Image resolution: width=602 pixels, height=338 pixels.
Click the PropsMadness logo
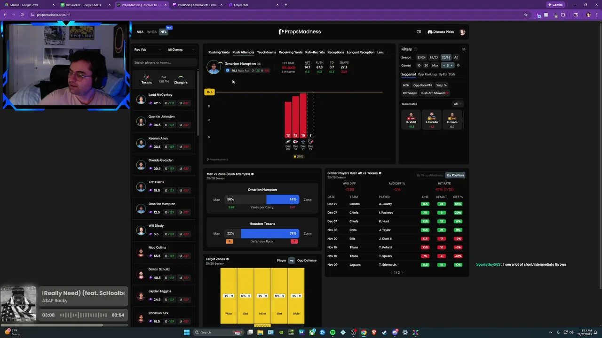point(300,32)
